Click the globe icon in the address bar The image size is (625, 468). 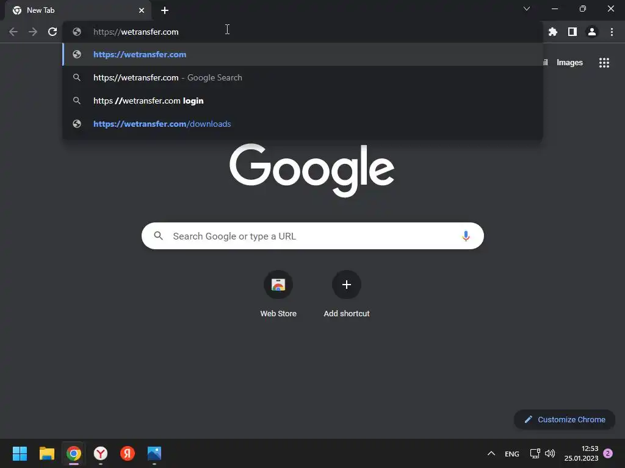[x=77, y=32]
